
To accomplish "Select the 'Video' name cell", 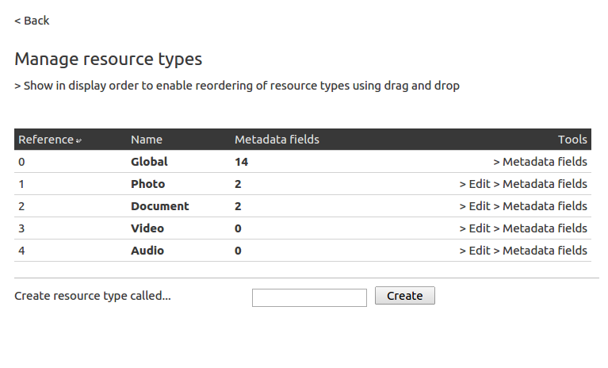I will (147, 228).
